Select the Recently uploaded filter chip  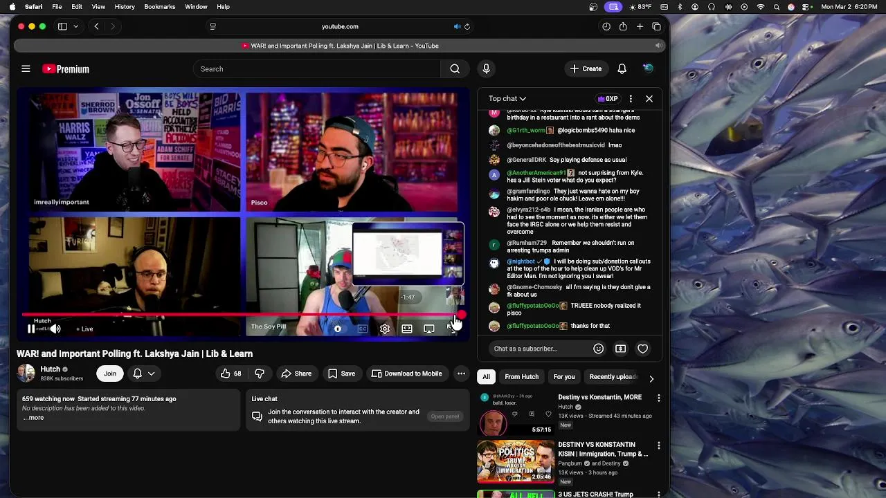tap(613, 377)
